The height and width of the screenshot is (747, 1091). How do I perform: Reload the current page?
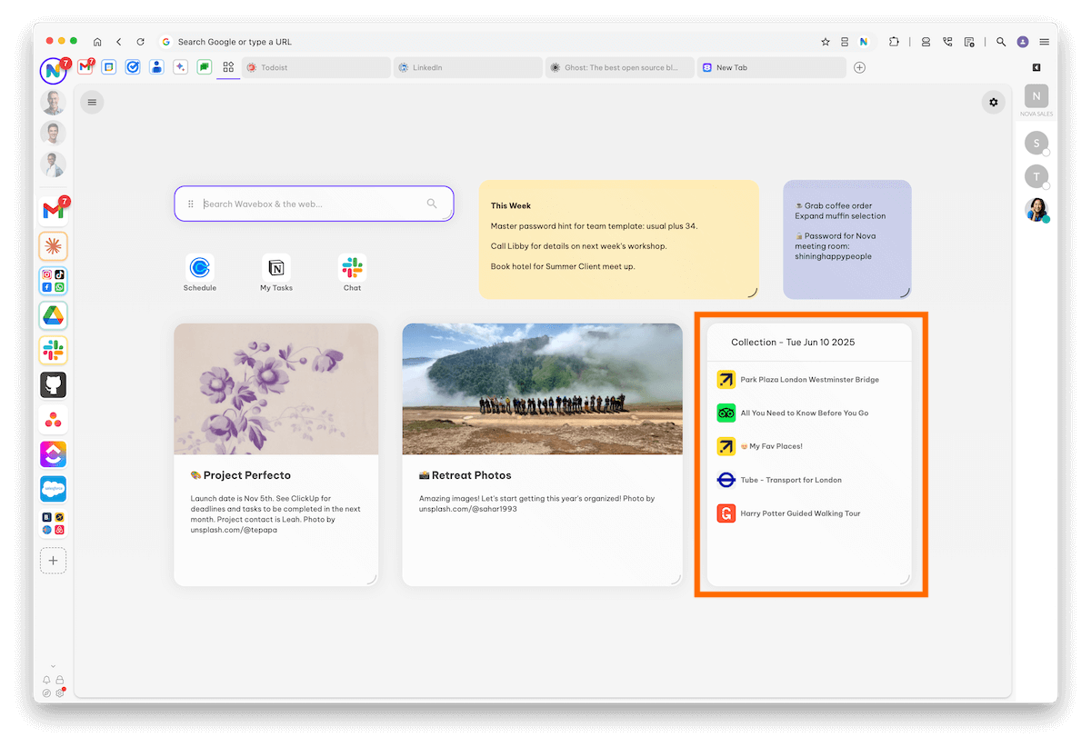140,42
